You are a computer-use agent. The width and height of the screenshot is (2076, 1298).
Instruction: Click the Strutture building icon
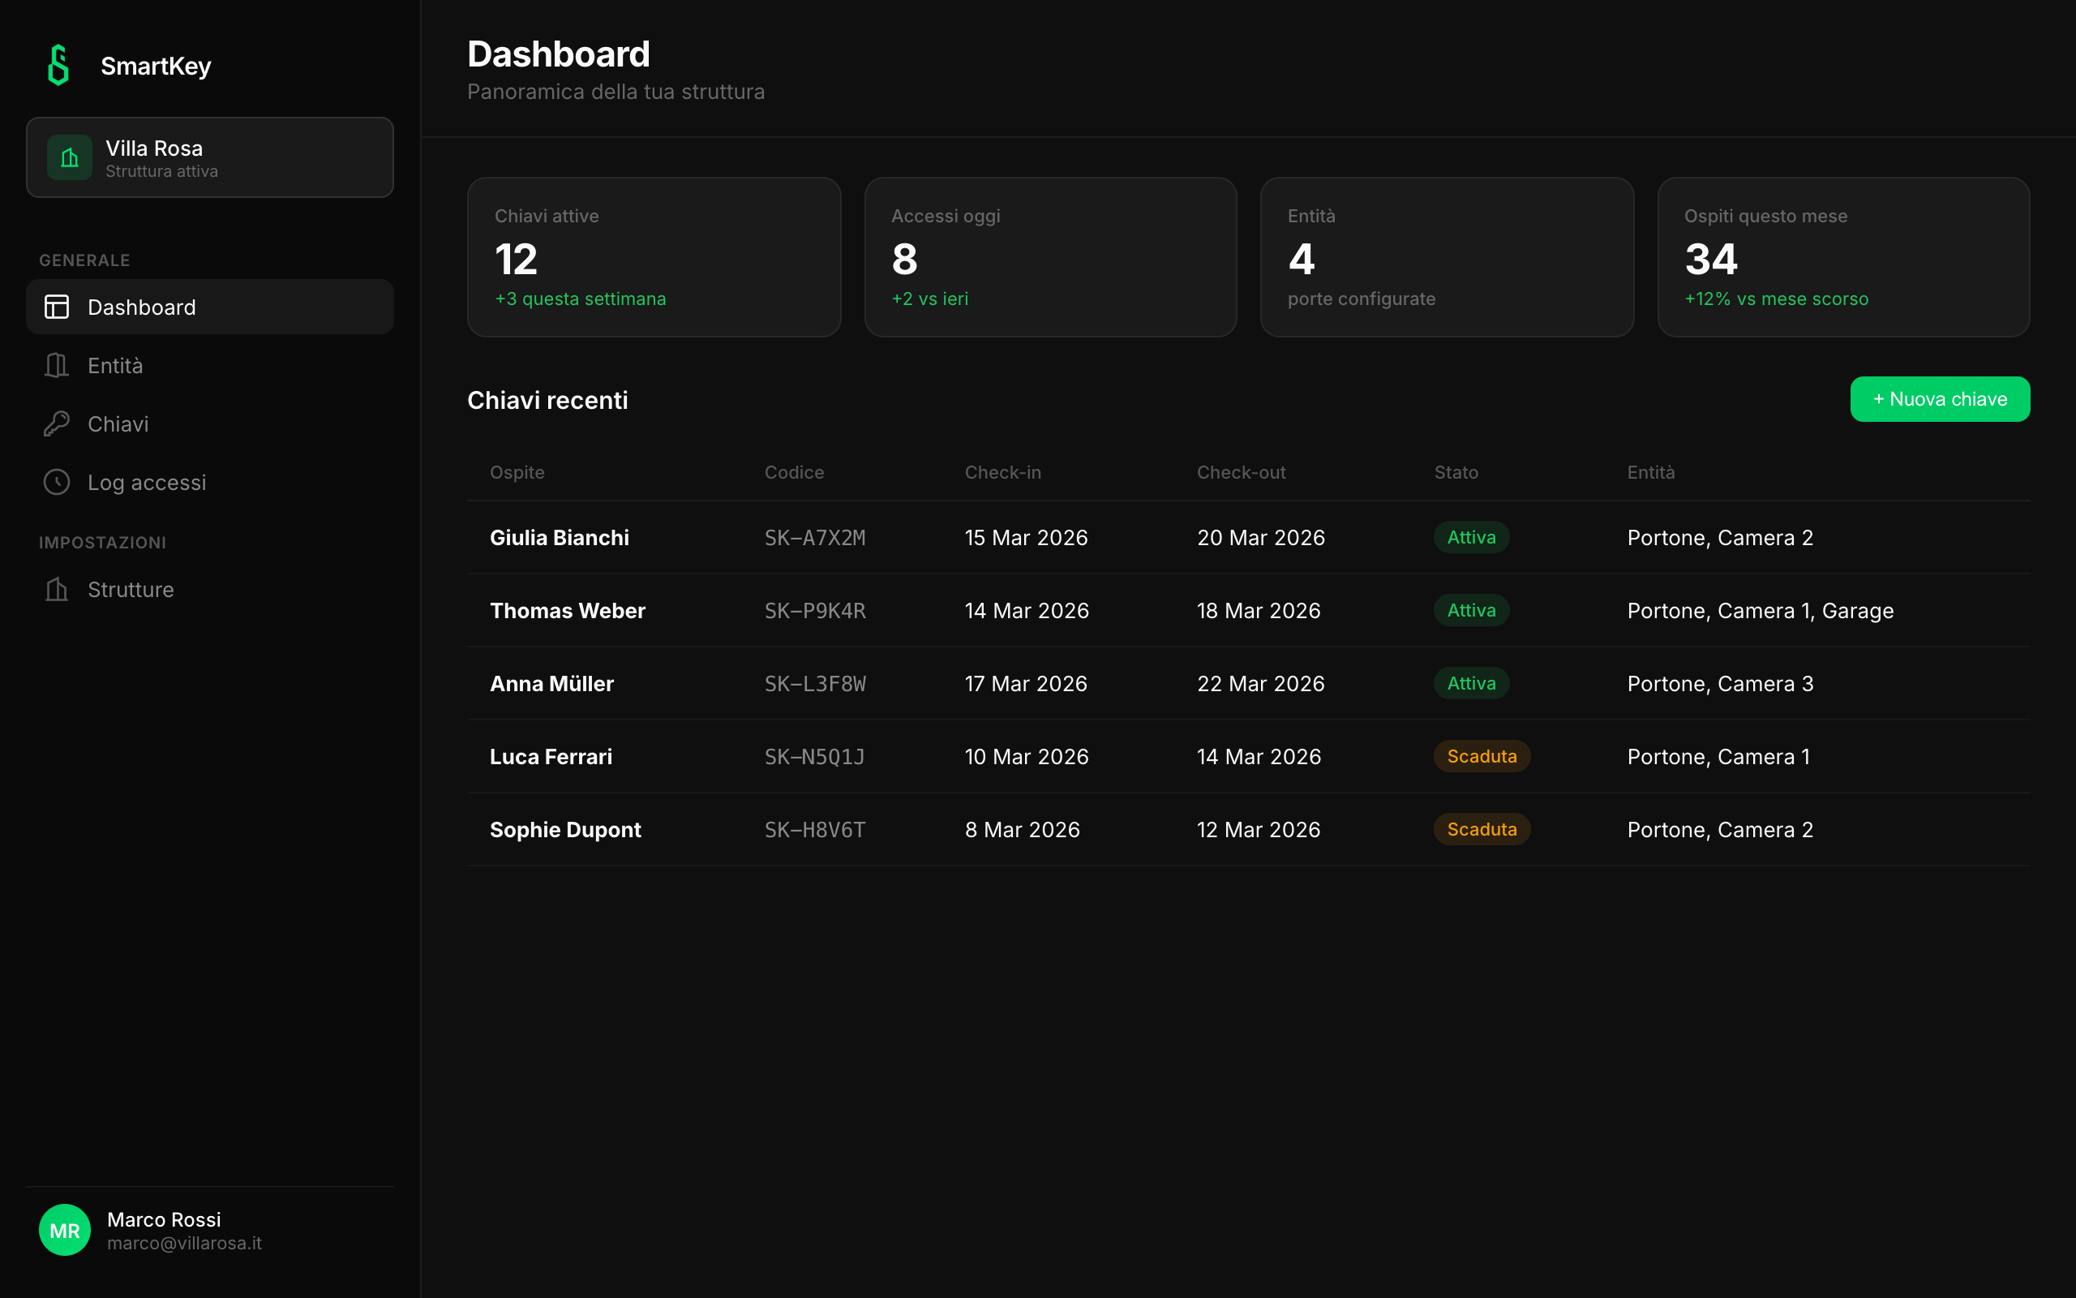[x=57, y=590]
